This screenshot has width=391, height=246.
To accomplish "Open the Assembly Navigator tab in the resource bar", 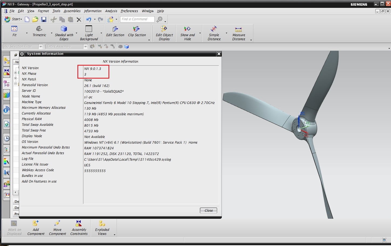I will click(x=6, y=61).
